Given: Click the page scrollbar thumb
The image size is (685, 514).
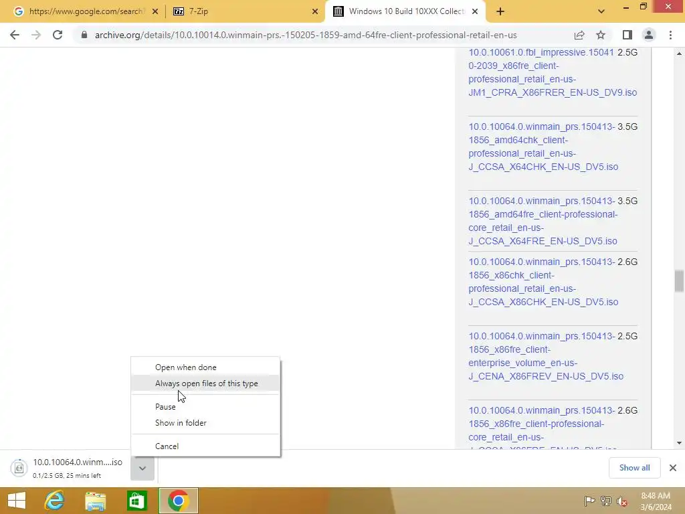Looking at the screenshot, I should (679, 280).
